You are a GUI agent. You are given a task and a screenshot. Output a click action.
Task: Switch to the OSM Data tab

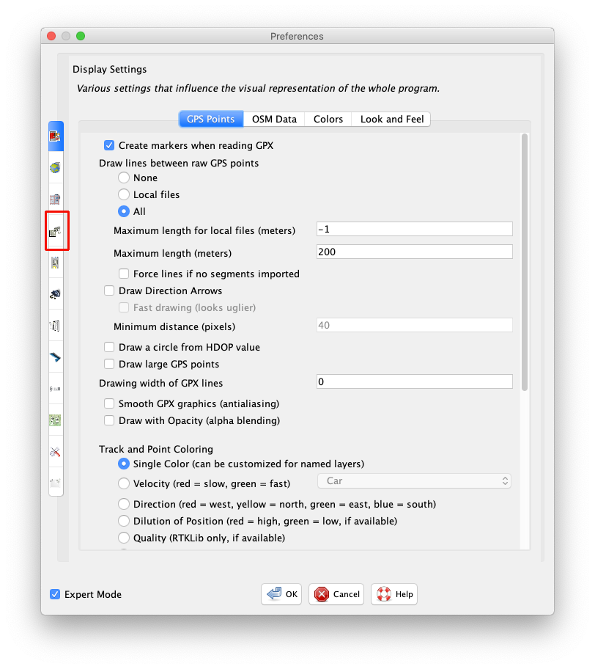click(x=274, y=119)
